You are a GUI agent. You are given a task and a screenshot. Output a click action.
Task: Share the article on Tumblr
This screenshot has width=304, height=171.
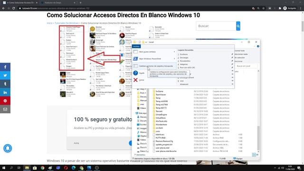[5, 84]
